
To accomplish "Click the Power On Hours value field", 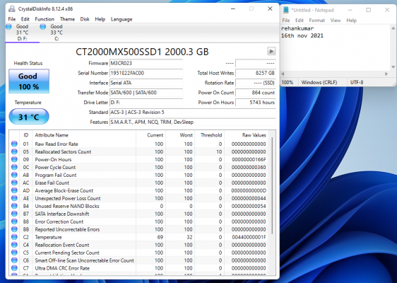I will click(256, 103).
